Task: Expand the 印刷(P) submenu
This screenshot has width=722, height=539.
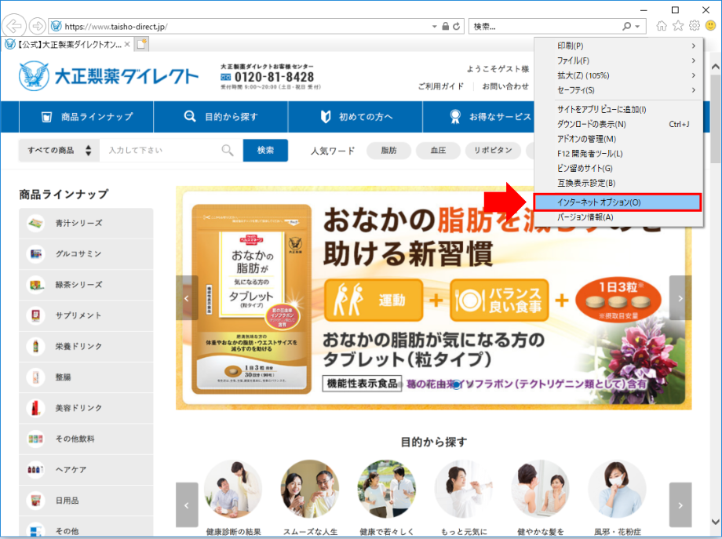Action: point(618,46)
